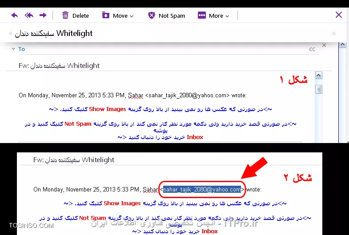Click sahar_tajik_2080@yahoo.com in top message
The image size is (349, 235).
point(188,96)
